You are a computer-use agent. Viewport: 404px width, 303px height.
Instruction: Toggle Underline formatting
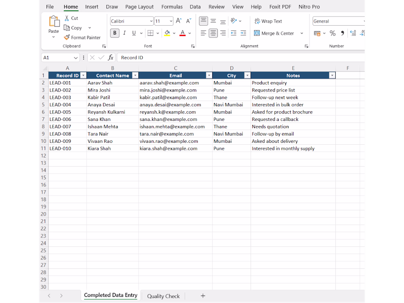(134, 33)
